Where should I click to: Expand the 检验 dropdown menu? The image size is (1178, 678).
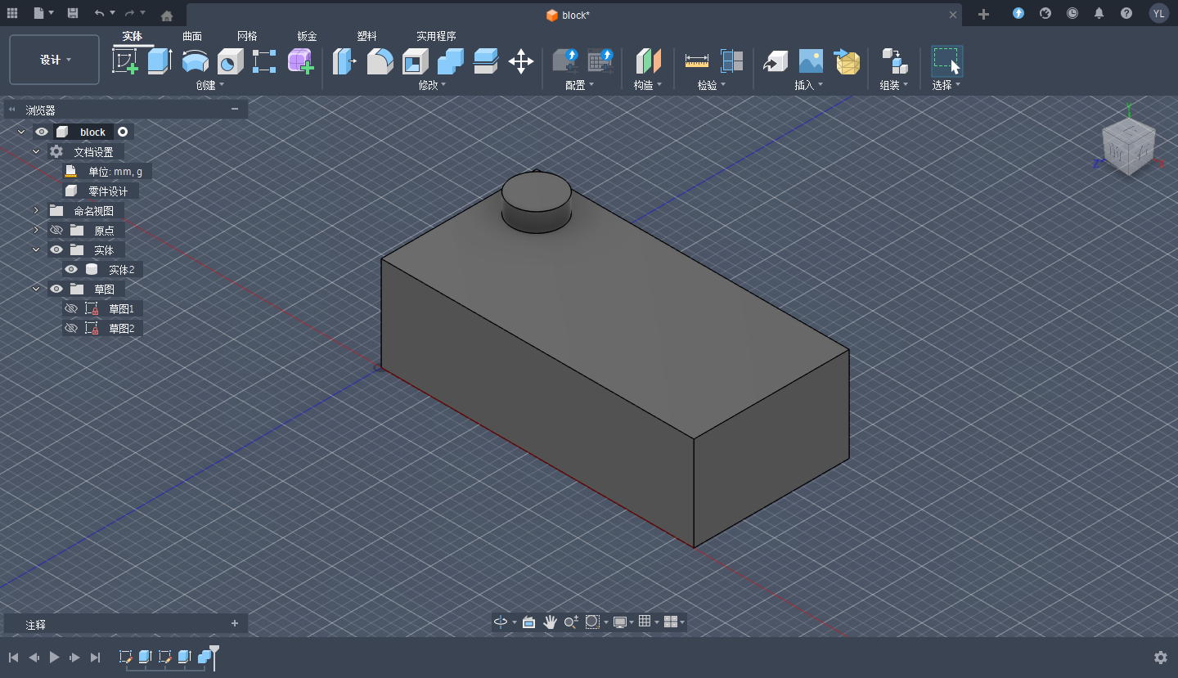pos(711,85)
